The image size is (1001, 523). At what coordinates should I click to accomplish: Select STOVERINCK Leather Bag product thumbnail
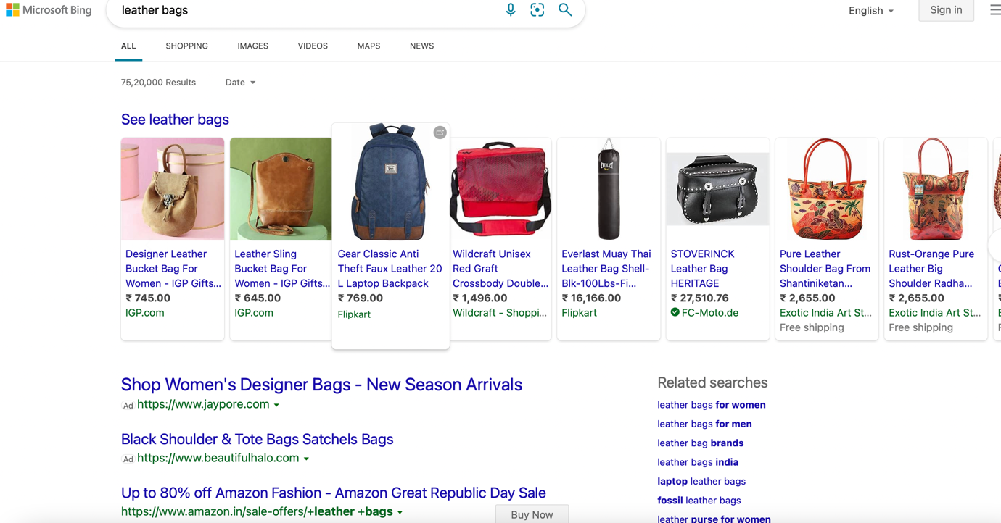pos(717,189)
